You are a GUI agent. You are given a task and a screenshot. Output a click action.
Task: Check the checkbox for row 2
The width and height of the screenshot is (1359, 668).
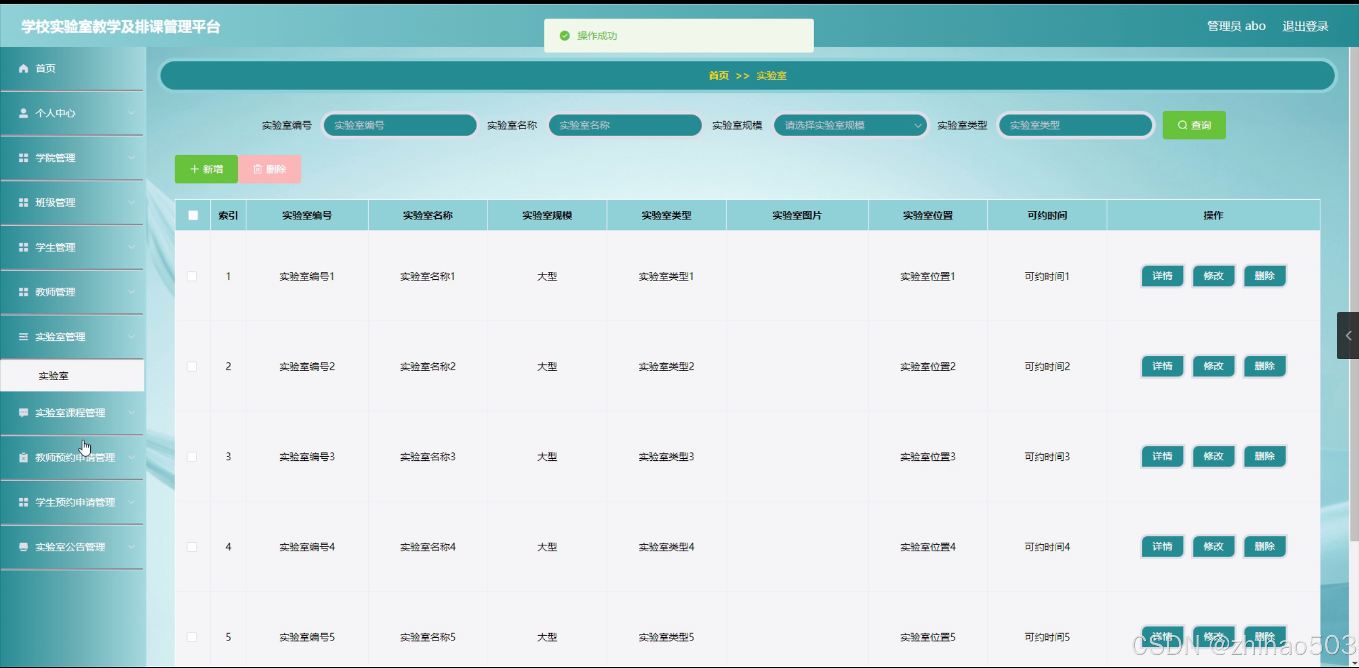[x=192, y=366]
